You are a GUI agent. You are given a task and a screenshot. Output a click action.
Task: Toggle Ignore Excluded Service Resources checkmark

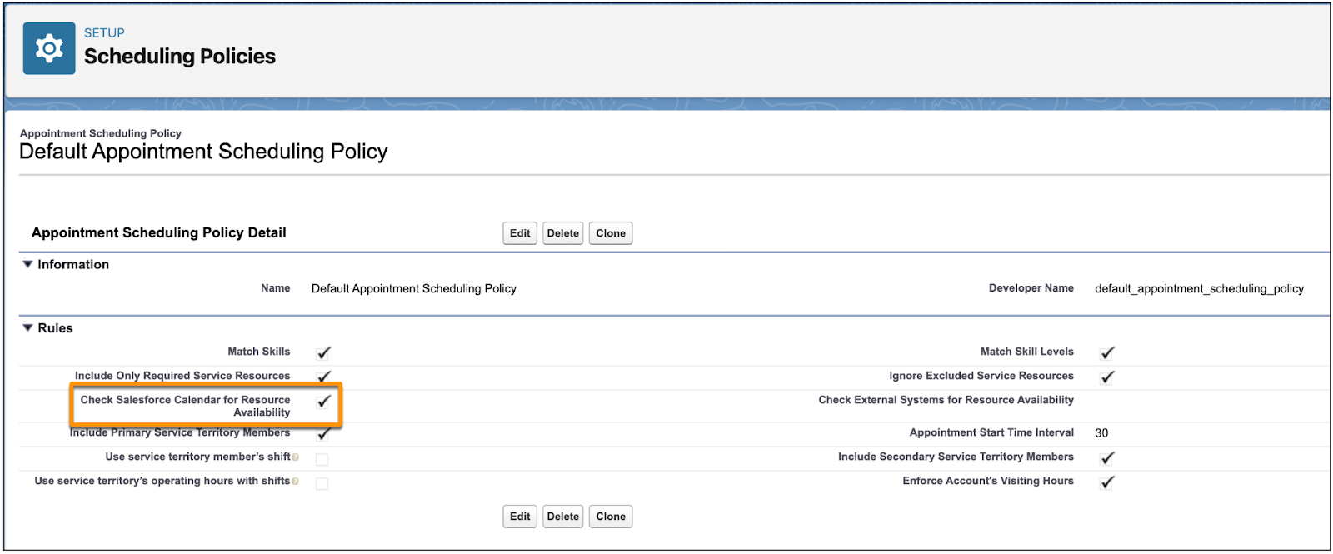tap(1107, 377)
